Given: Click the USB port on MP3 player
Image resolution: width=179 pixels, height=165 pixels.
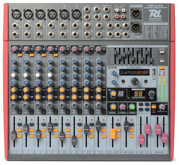Looking at the screenshot, I should point(154,72).
